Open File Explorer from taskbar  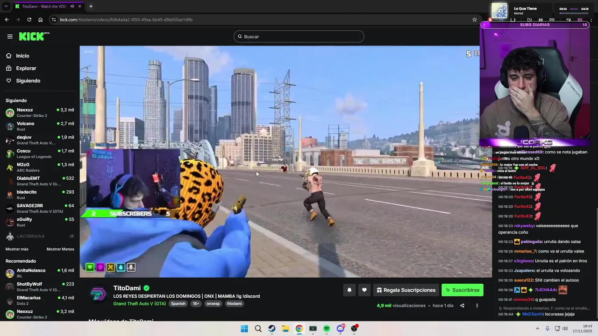[285, 329]
